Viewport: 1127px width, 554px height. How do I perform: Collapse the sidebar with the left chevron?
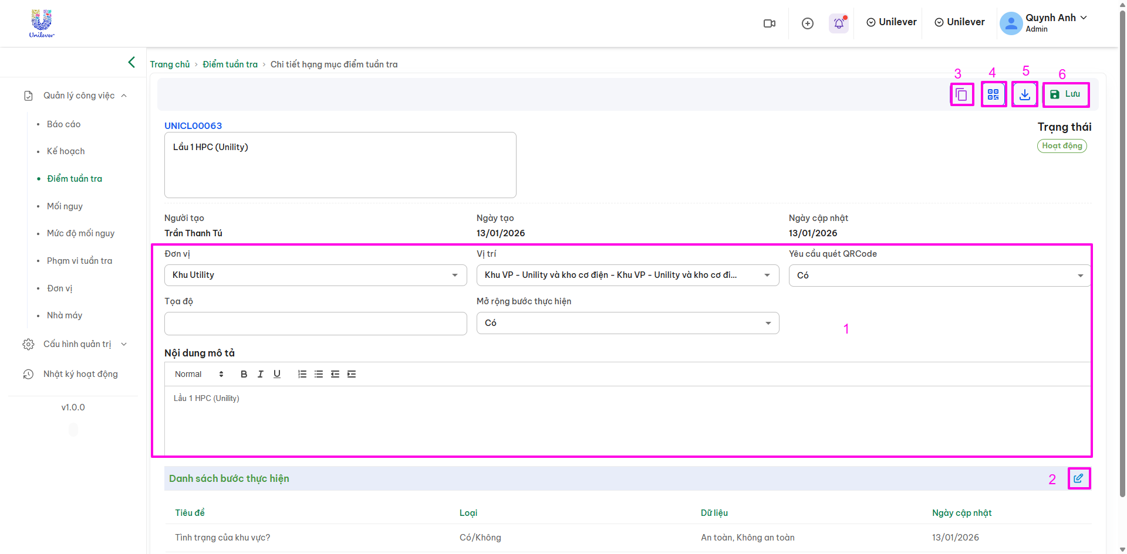pos(131,62)
